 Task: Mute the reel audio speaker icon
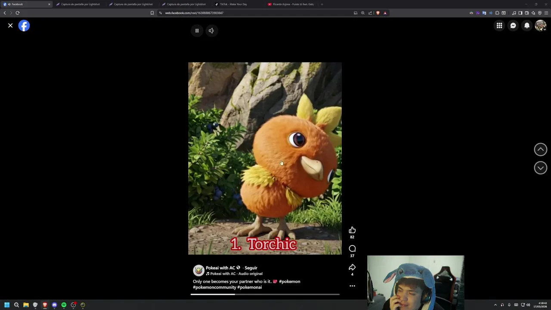[211, 31]
